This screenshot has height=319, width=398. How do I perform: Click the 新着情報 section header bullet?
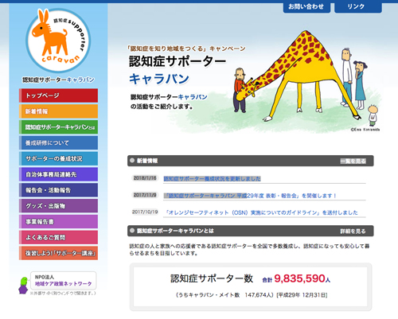[132, 161]
